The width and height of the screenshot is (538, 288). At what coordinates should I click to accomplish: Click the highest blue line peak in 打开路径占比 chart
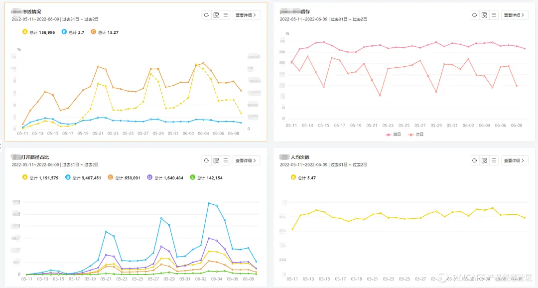click(x=209, y=203)
